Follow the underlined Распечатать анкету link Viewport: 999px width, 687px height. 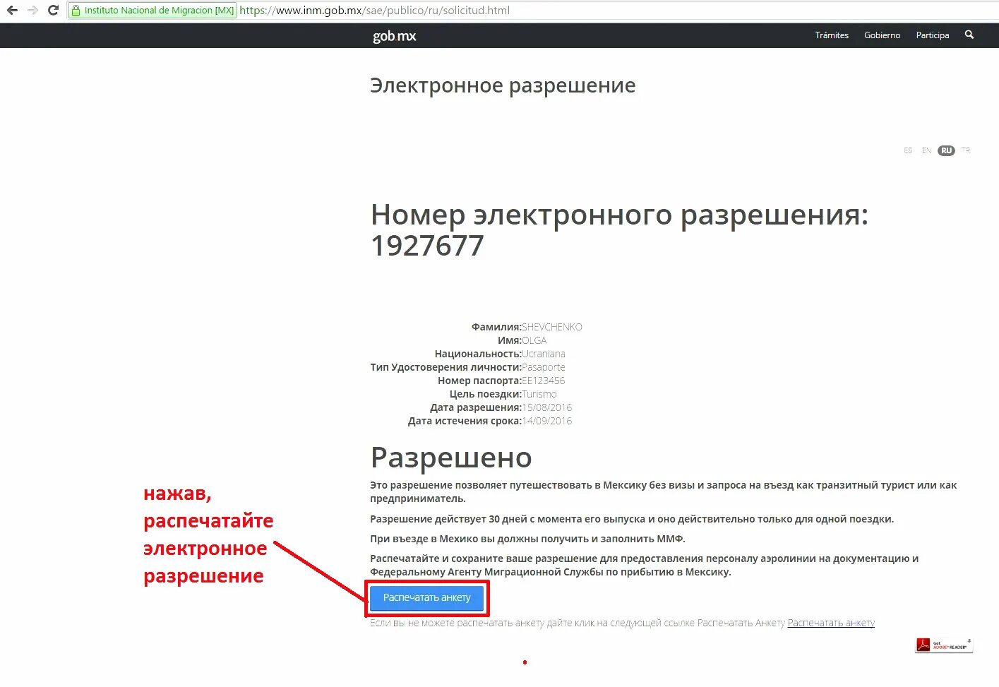coord(831,623)
